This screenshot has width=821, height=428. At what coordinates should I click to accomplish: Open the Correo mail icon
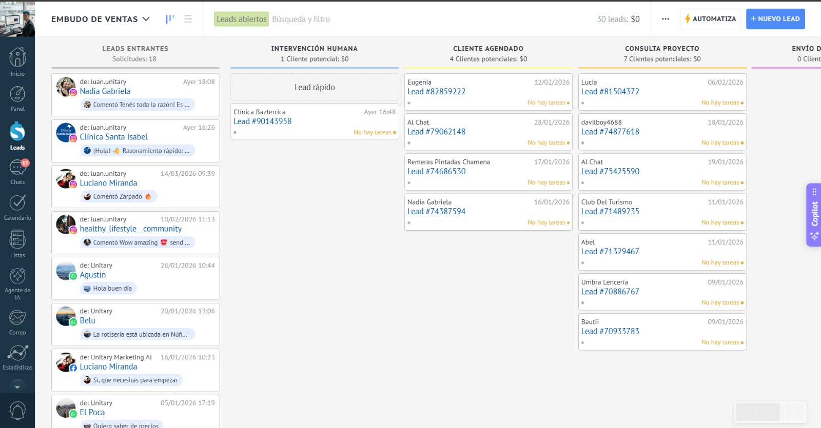17,322
